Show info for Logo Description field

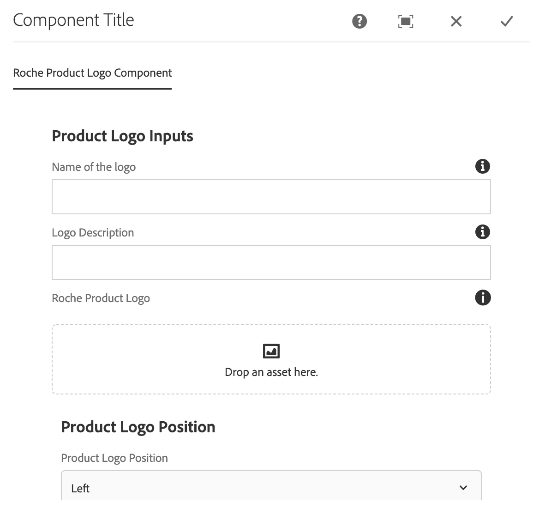coord(482,232)
